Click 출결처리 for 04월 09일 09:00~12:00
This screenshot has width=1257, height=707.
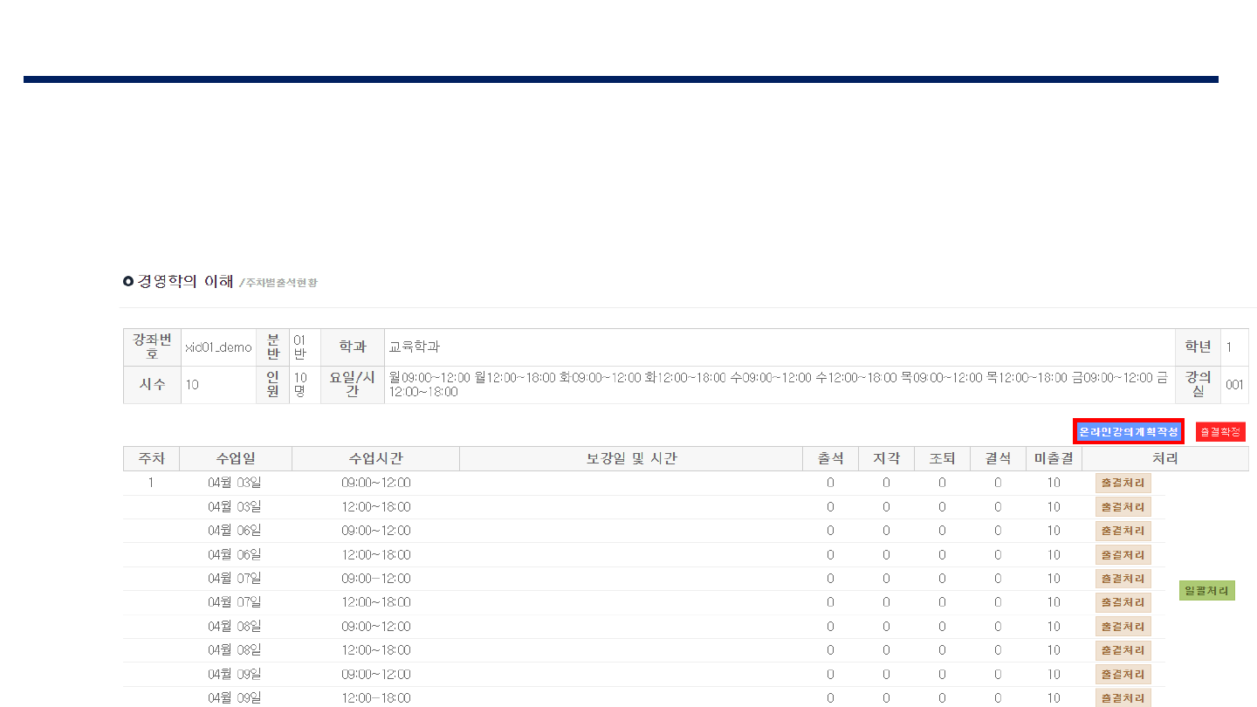(x=1123, y=674)
